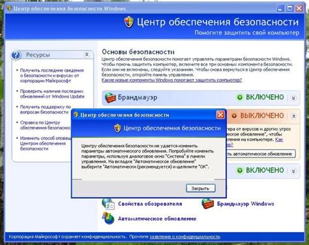This screenshot has width=309, height=245.
Task: Open link to change Security Center alert method
Action: pyautogui.click(x=46, y=143)
